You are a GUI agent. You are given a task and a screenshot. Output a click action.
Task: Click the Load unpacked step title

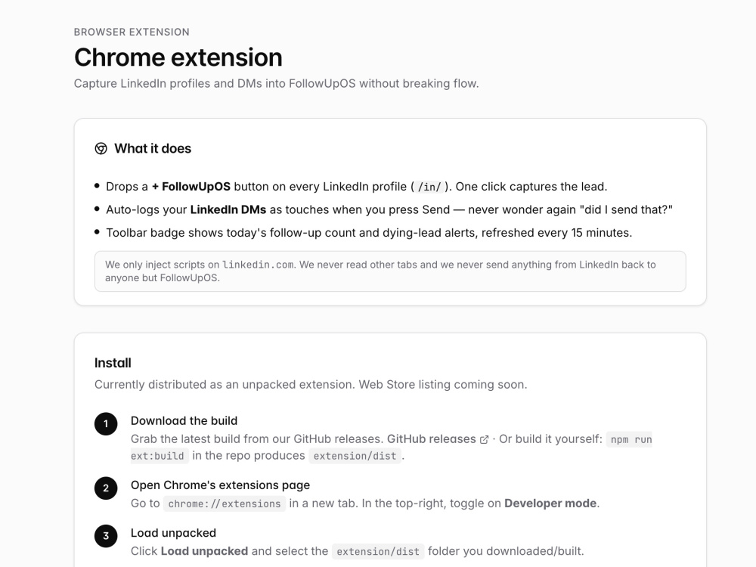tap(174, 533)
